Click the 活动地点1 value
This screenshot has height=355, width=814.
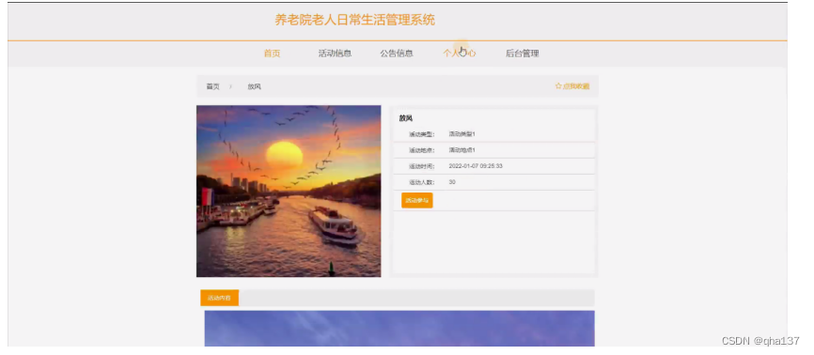point(462,150)
